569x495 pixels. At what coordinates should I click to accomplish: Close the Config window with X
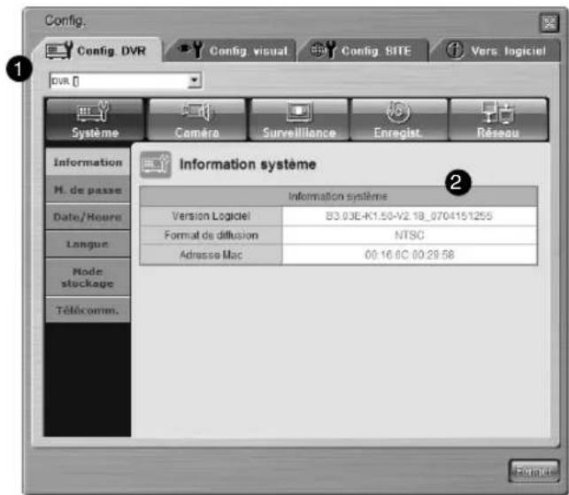[549, 22]
